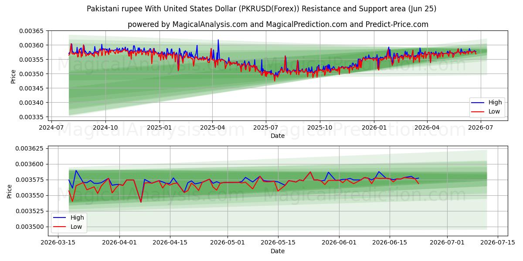523x261 pixels.
Task: Click the 0.00365 label on upper y-axis
Action: [31, 31]
